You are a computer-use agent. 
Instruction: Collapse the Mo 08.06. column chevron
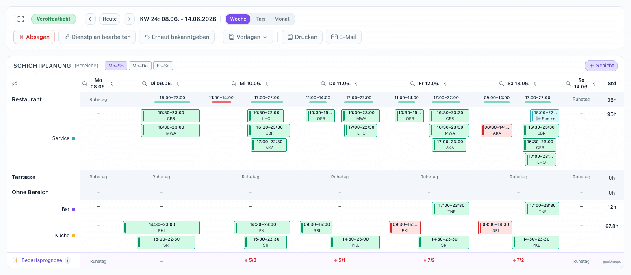pos(112,84)
